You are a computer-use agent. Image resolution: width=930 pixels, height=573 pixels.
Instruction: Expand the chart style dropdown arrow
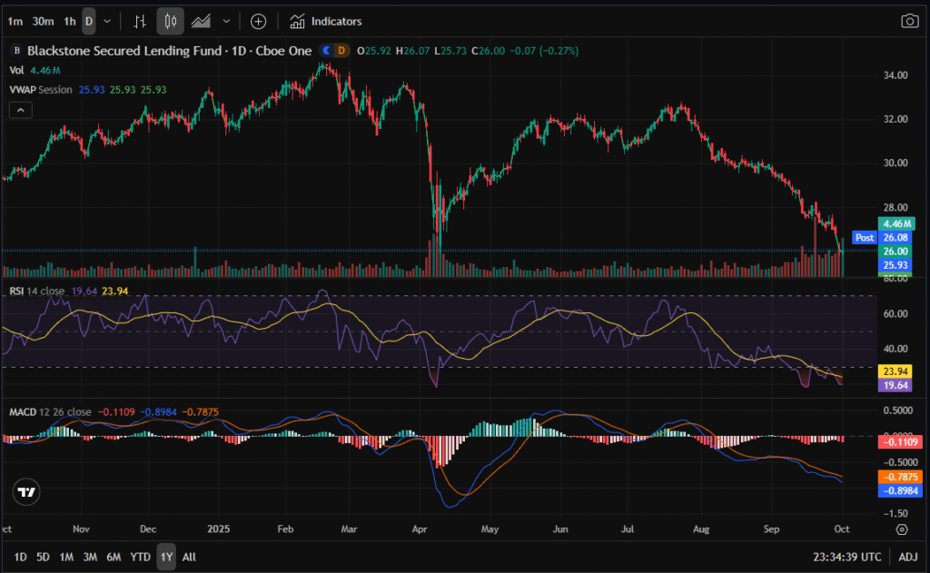click(226, 21)
